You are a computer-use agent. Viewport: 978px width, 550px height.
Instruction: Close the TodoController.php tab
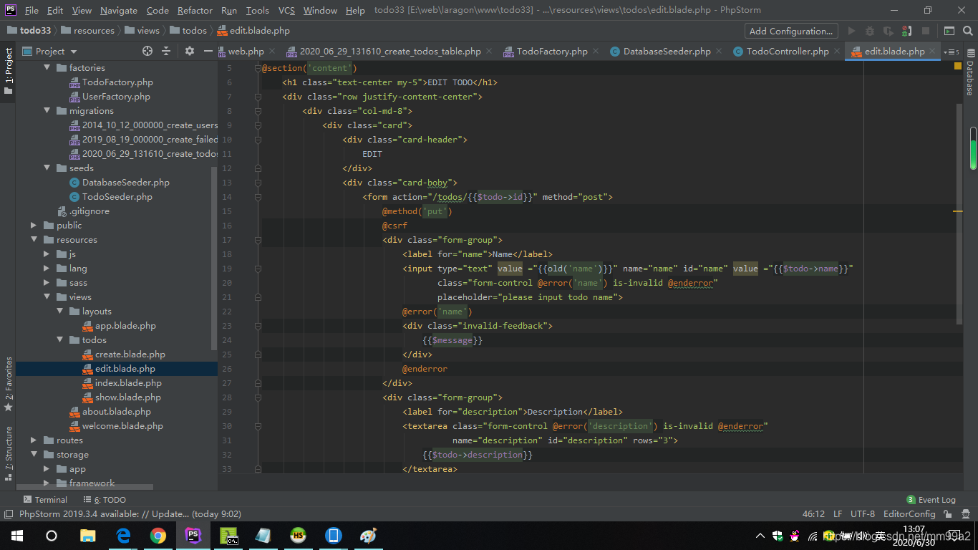(836, 52)
